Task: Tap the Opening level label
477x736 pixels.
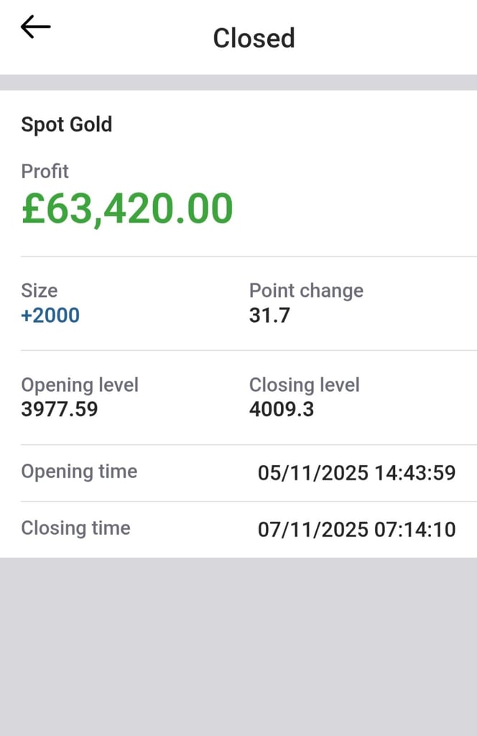Action: (80, 385)
